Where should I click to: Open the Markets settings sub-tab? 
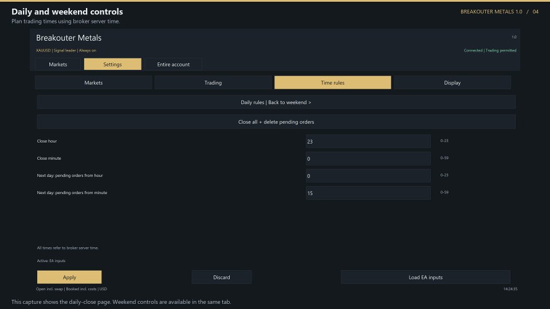[93, 82]
